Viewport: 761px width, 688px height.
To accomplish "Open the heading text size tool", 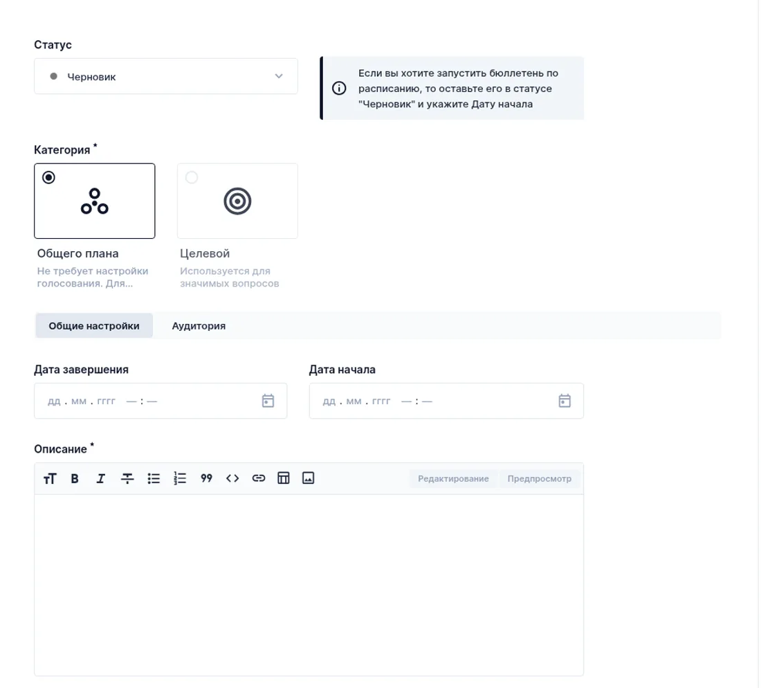I will (x=50, y=479).
